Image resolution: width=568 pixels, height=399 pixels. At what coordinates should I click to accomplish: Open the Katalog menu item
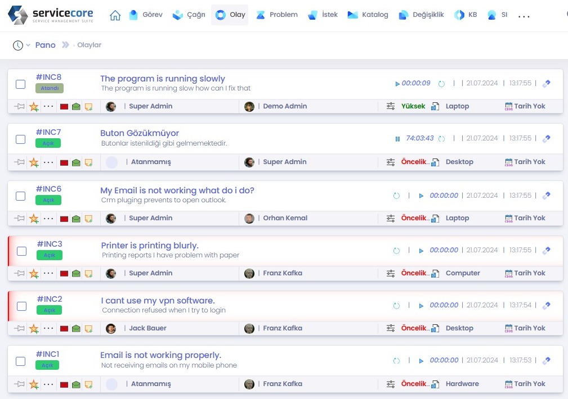368,15
